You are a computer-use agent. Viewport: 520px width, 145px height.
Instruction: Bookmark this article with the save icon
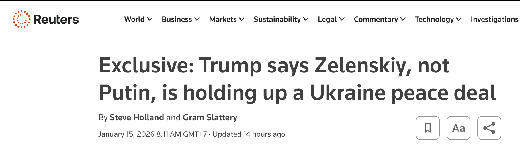pyautogui.click(x=427, y=128)
